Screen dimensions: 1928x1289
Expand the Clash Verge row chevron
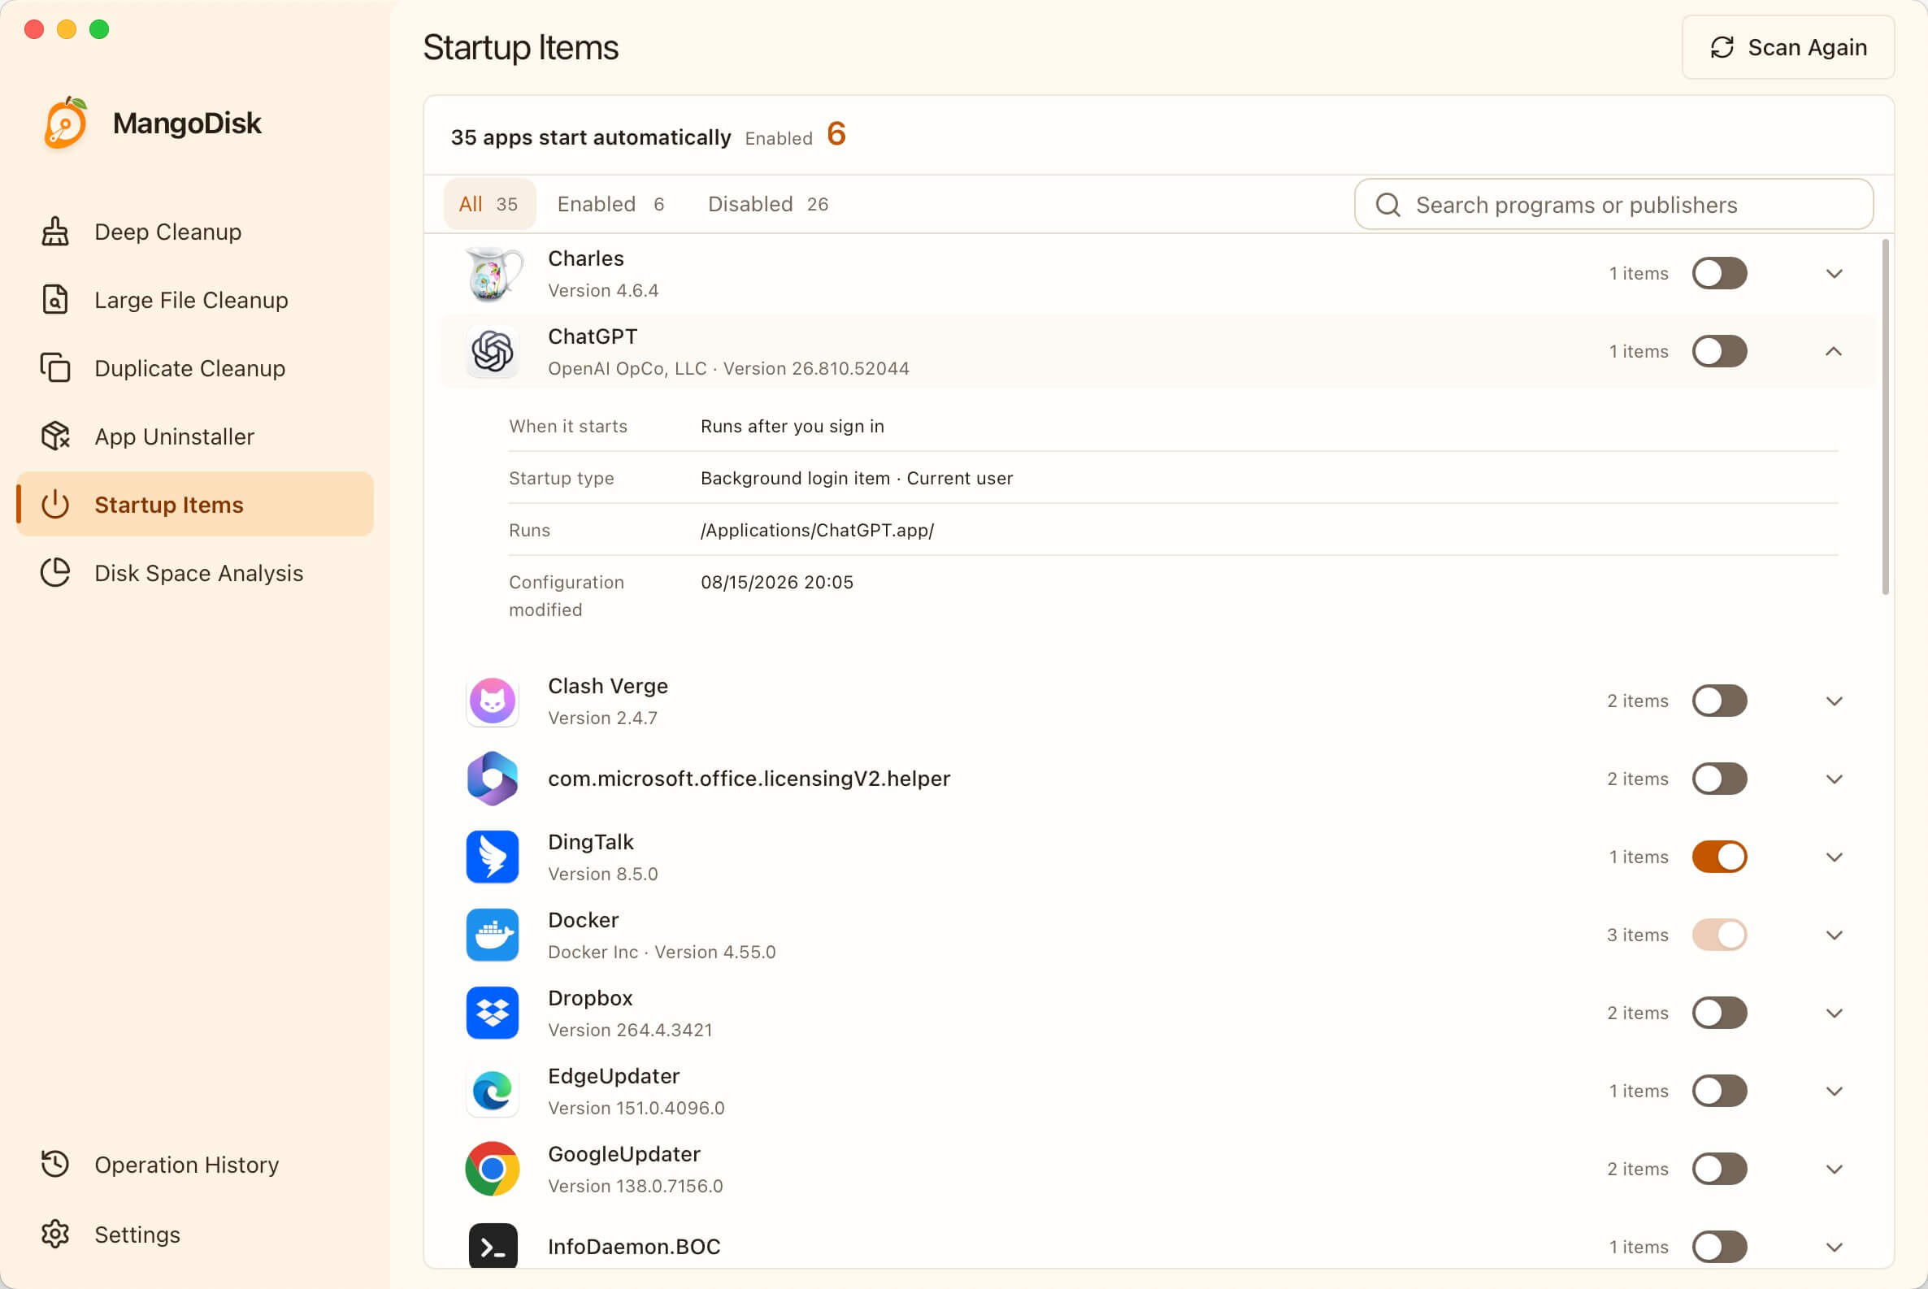[x=1835, y=701]
